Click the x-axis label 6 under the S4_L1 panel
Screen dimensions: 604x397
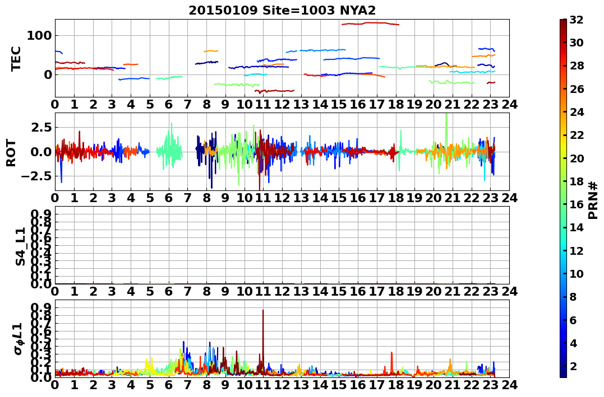click(168, 292)
